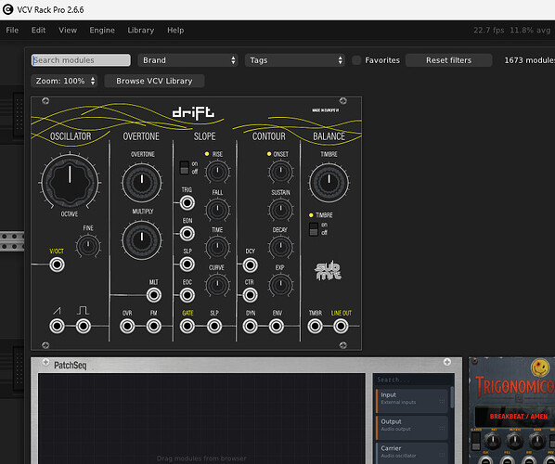The image size is (555, 464).
Task: Click the smiley face on Trigonomicon module
Action: click(539, 367)
